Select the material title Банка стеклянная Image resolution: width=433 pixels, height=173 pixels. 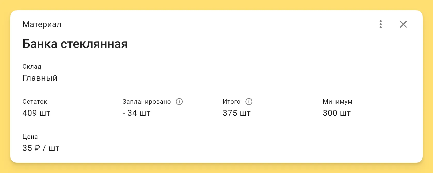[75, 44]
